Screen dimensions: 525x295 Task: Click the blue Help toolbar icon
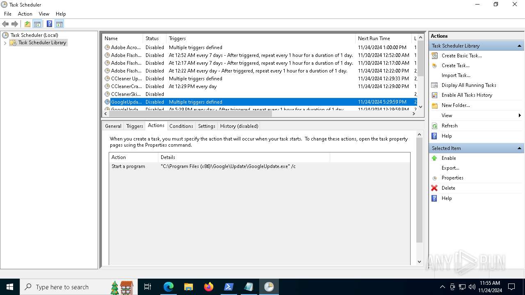click(x=49, y=24)
